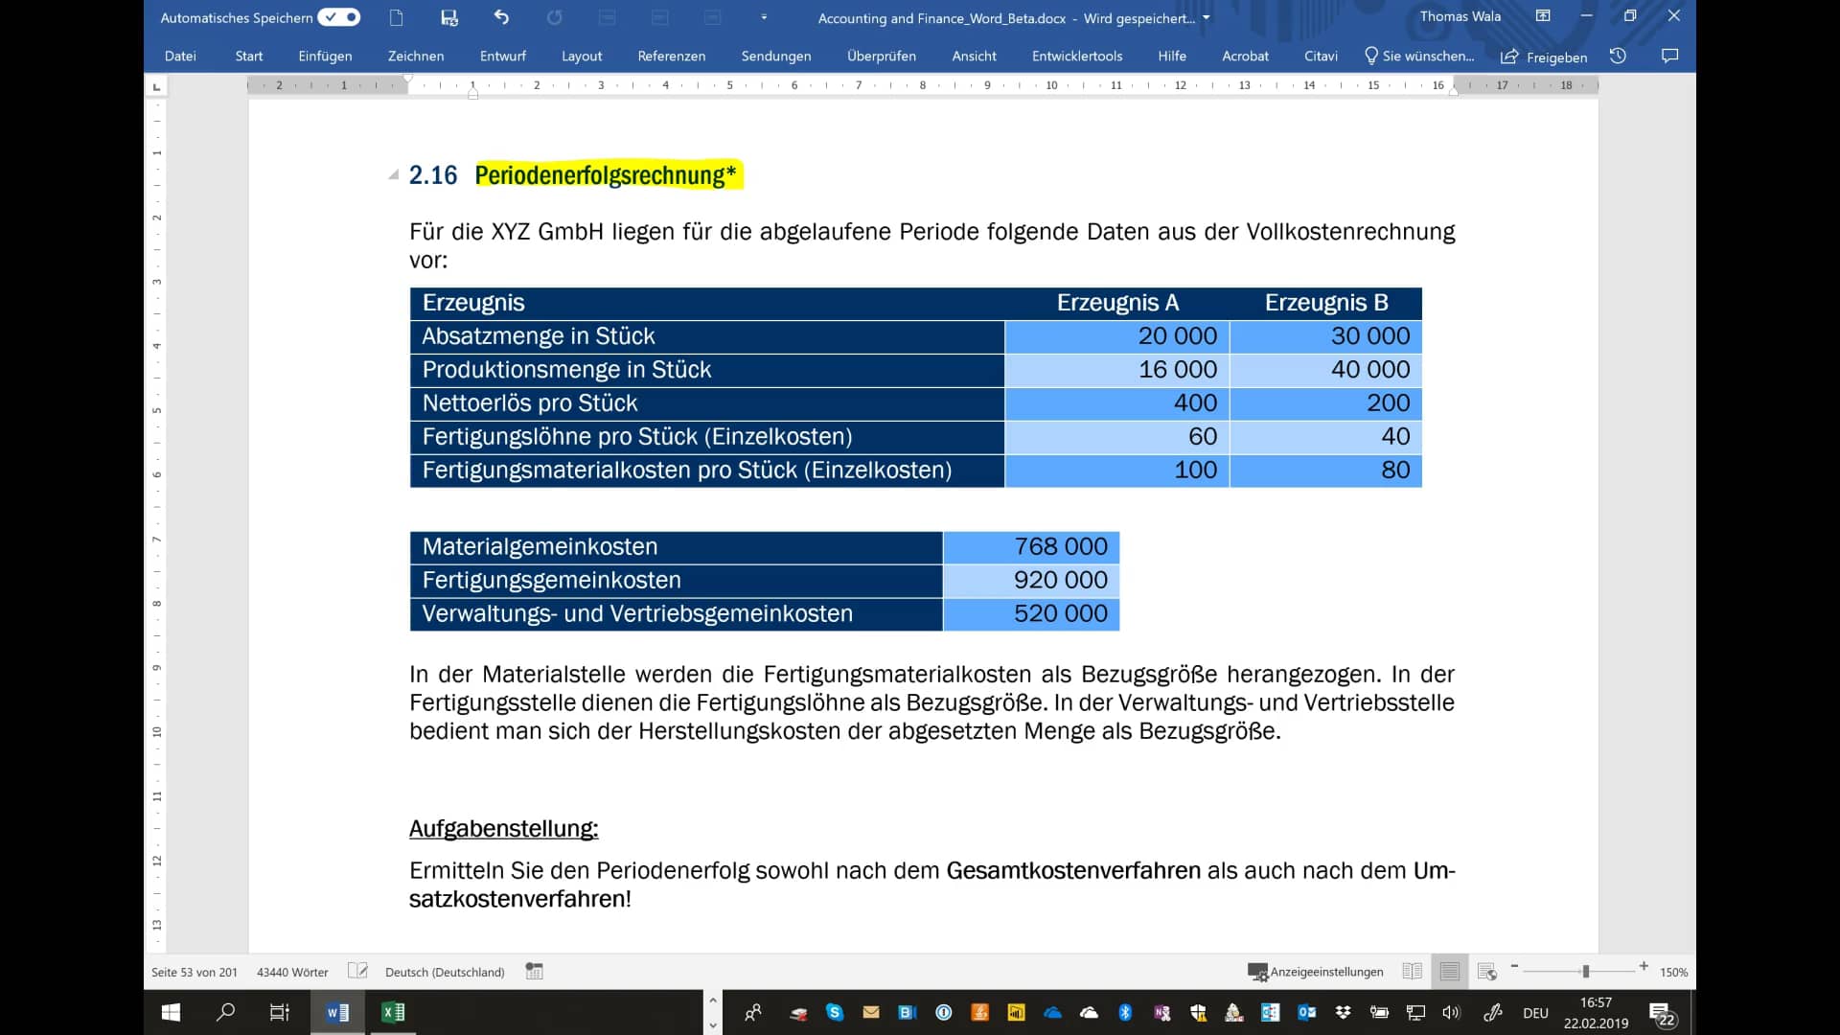Collapse heading 2.16 with the triangle

[x=393, y=174]
